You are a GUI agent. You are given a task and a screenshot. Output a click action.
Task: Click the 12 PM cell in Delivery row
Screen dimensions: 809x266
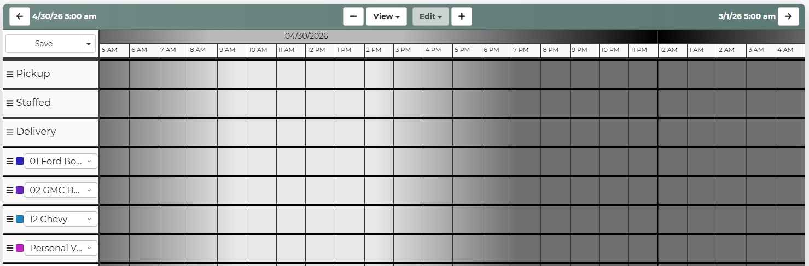(x=320, y=132)
